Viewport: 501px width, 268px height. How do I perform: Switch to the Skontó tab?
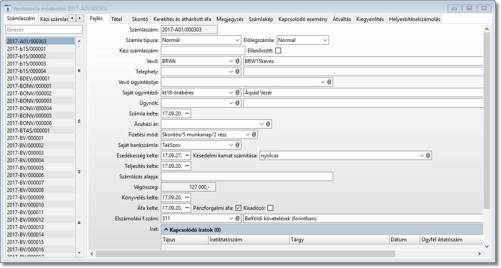tap(140, 19)
